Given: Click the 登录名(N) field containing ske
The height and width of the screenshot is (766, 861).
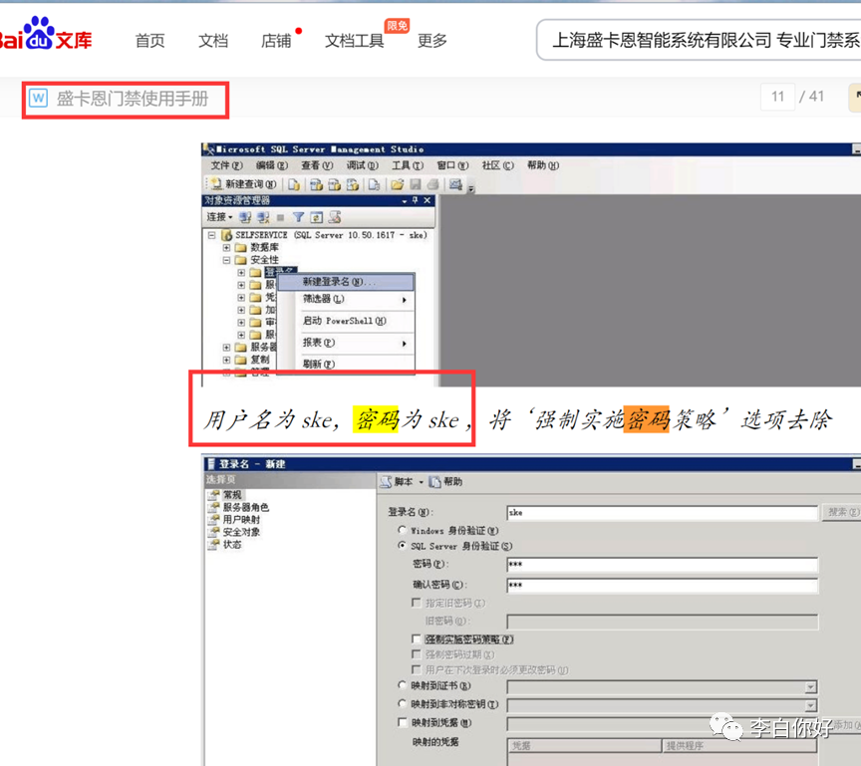Looking at the screenshot, I should tap(663, 513).
